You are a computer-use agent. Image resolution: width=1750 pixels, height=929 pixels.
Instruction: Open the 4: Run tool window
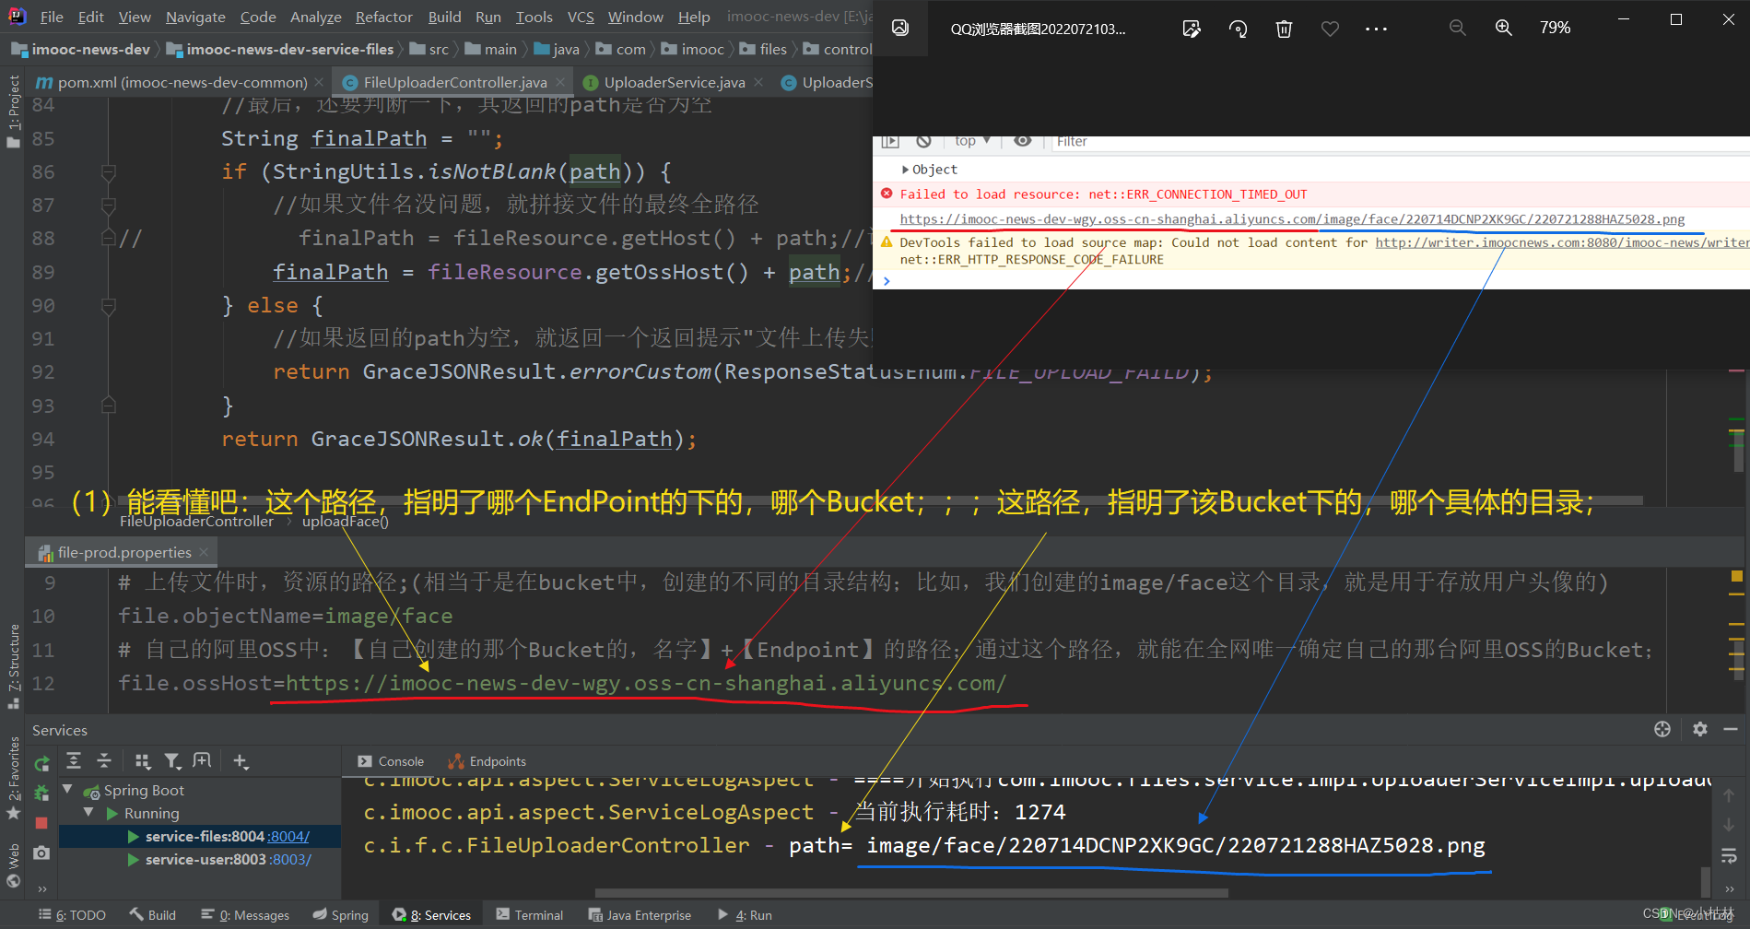[x=745, y=915]
